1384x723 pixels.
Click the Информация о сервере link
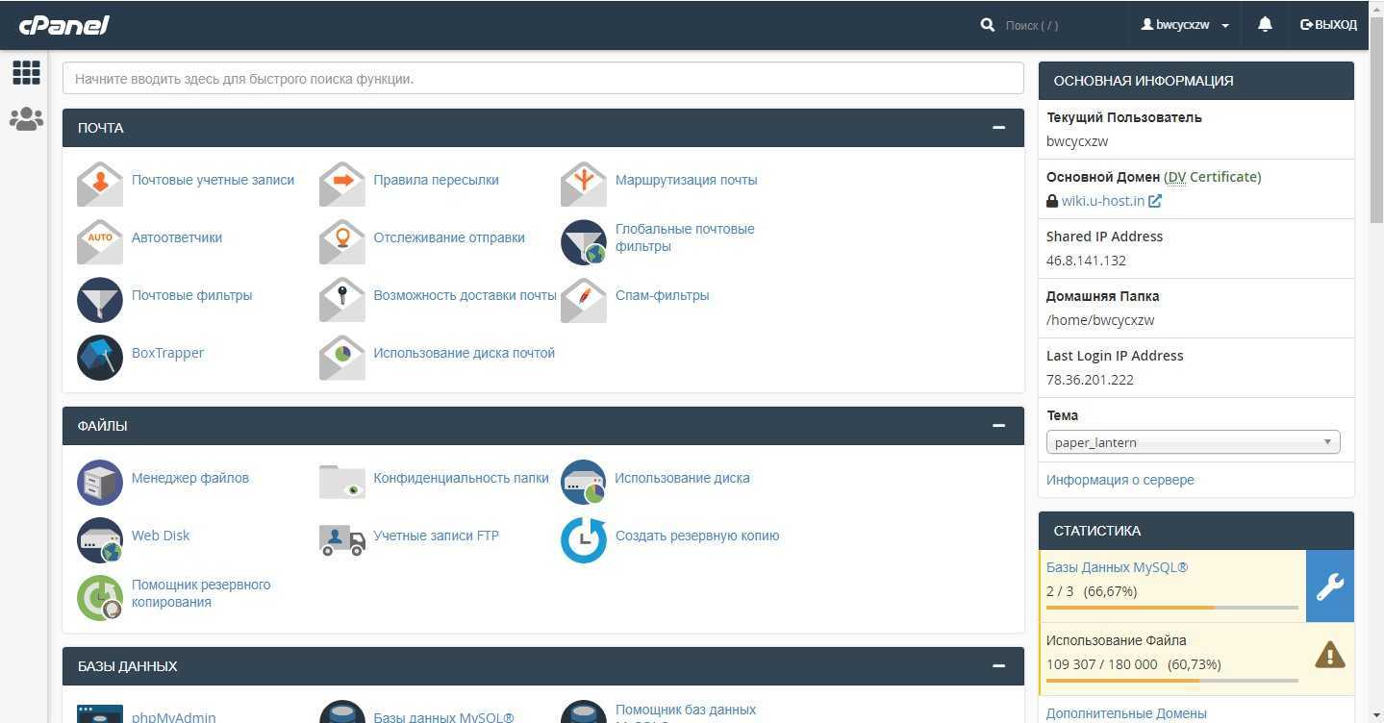pyautogui.click(x=1120, y=480)
